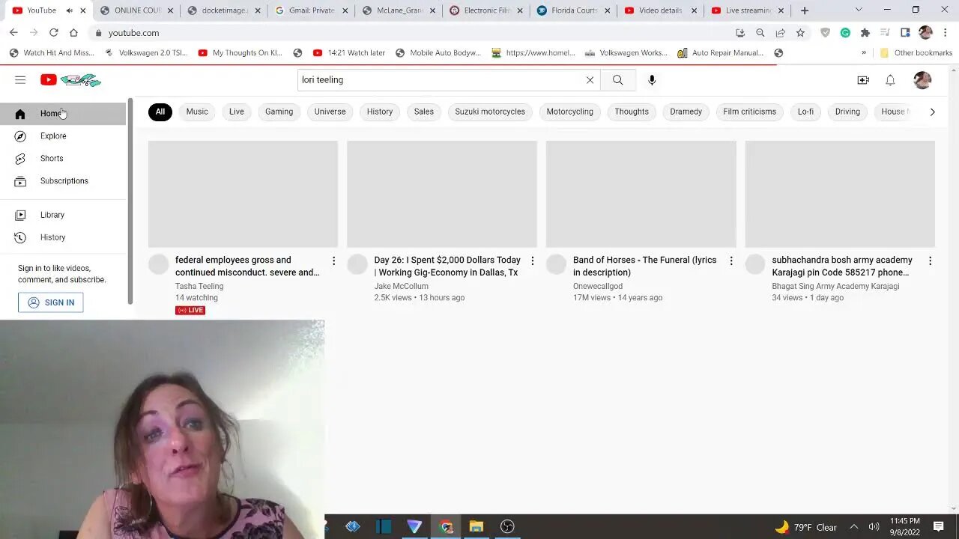Select the Film criticisms filter chip
The height and width of the screenshot is (539, 959).
(x=749, y=112)
